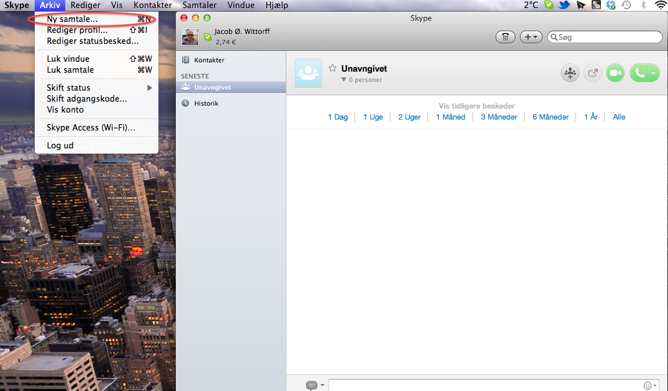668x391 pixels.
Task: Click the share/send file icon
Action: pyautogui.click(x=592, y=73)
